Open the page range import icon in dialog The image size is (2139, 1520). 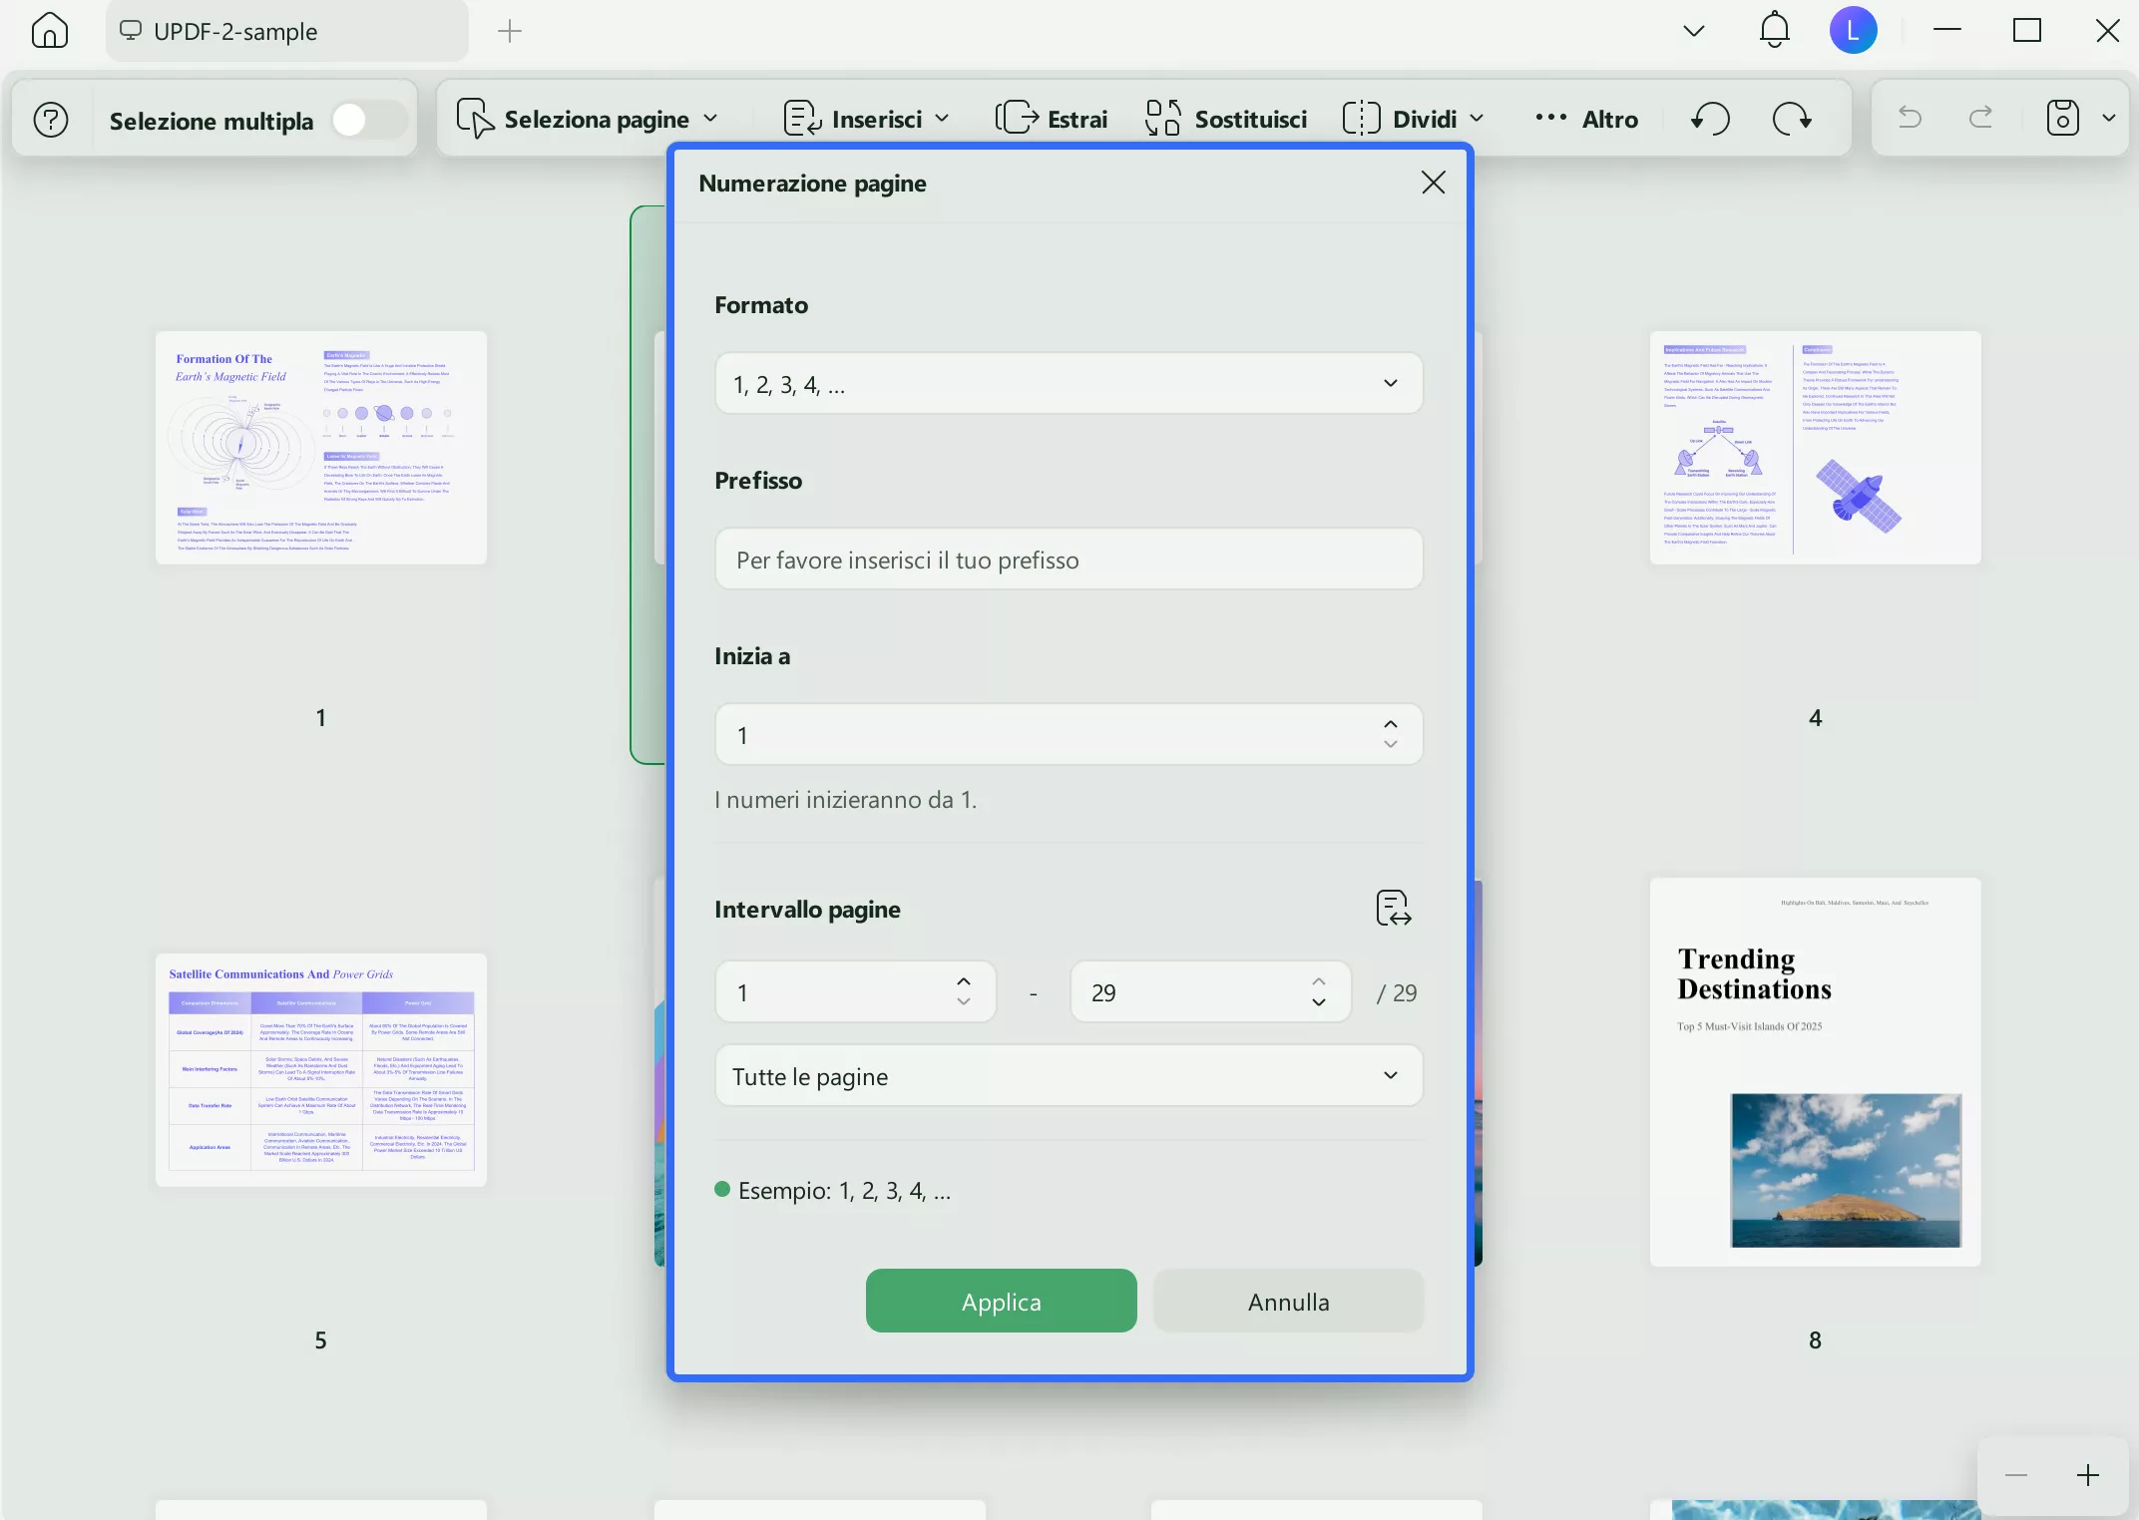pyautogui.click(x=1393, y=908)
